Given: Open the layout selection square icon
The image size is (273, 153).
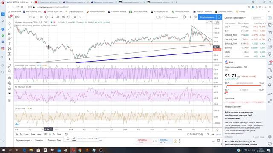Looking at the screenshot, I should tap(158, 17).
